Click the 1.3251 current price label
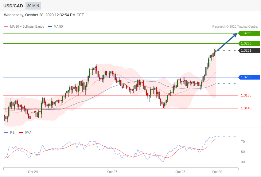 249,50
